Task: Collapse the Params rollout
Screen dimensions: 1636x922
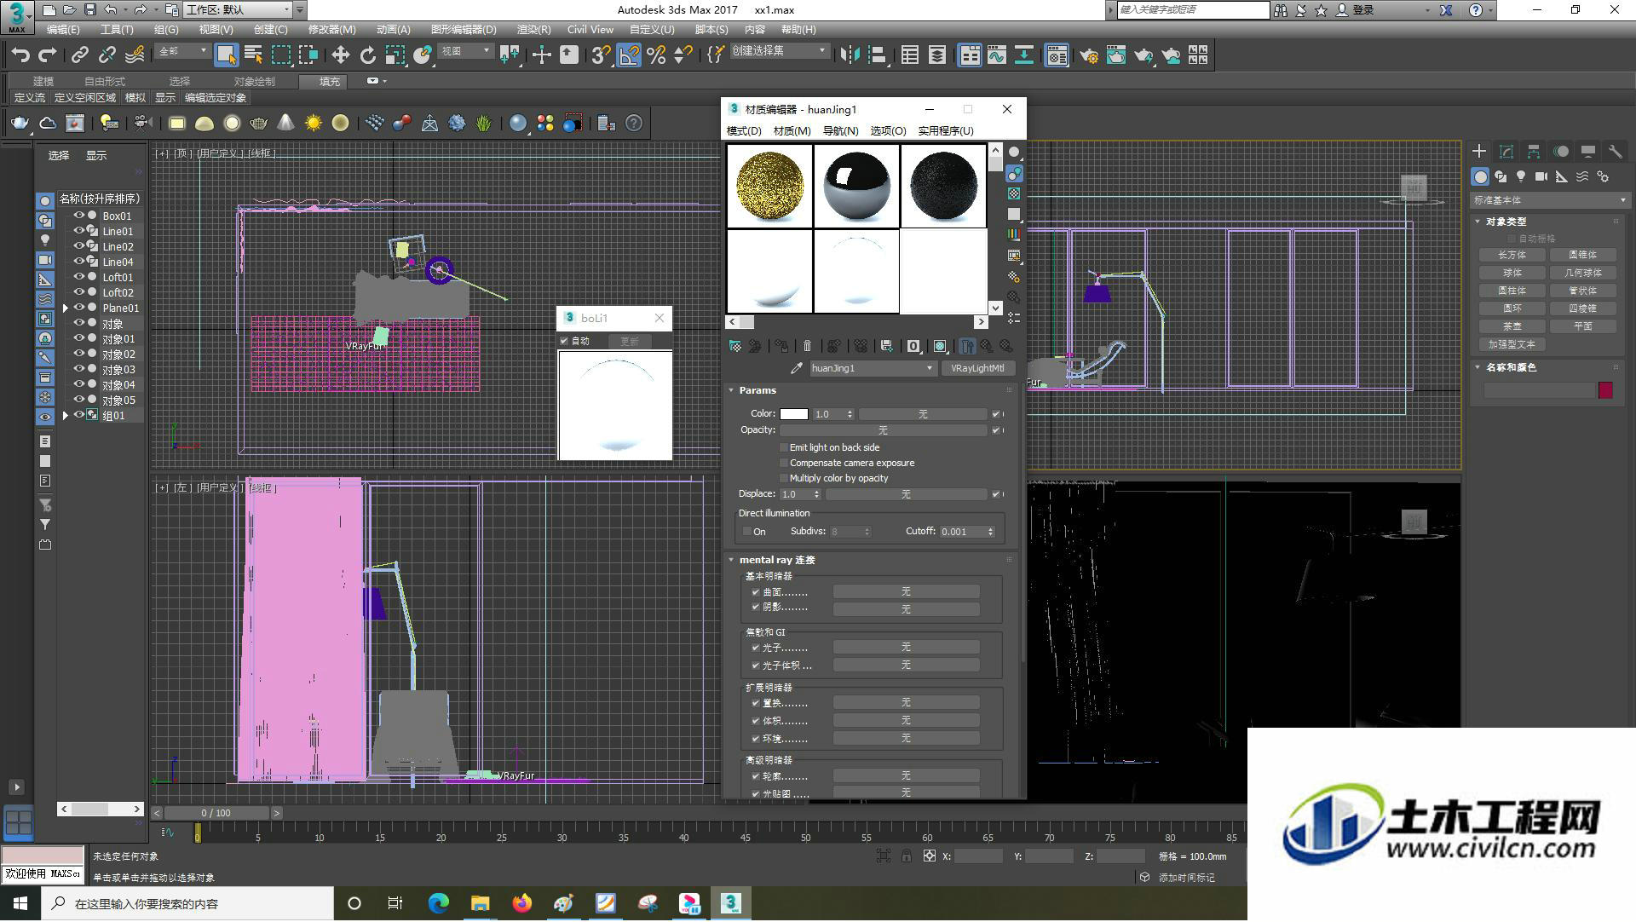Action: tap(731, 390)
